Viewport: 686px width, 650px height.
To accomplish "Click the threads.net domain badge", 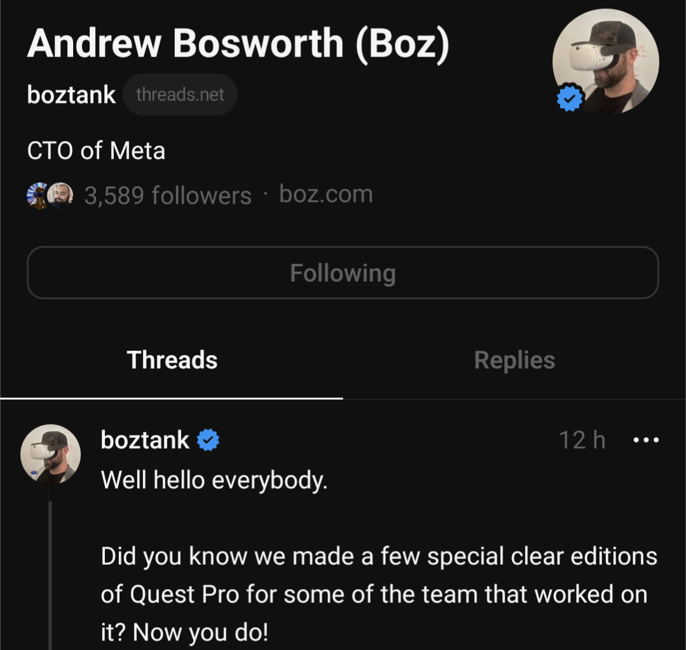I will tap(181, 95).
